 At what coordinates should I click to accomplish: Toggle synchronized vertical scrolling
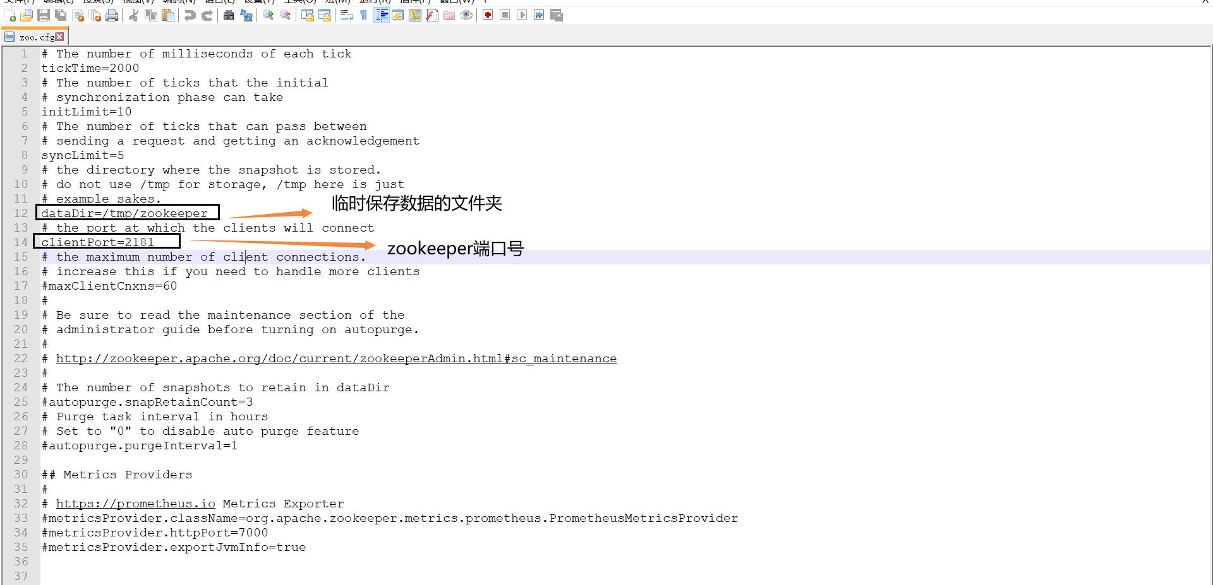(308, 15)
